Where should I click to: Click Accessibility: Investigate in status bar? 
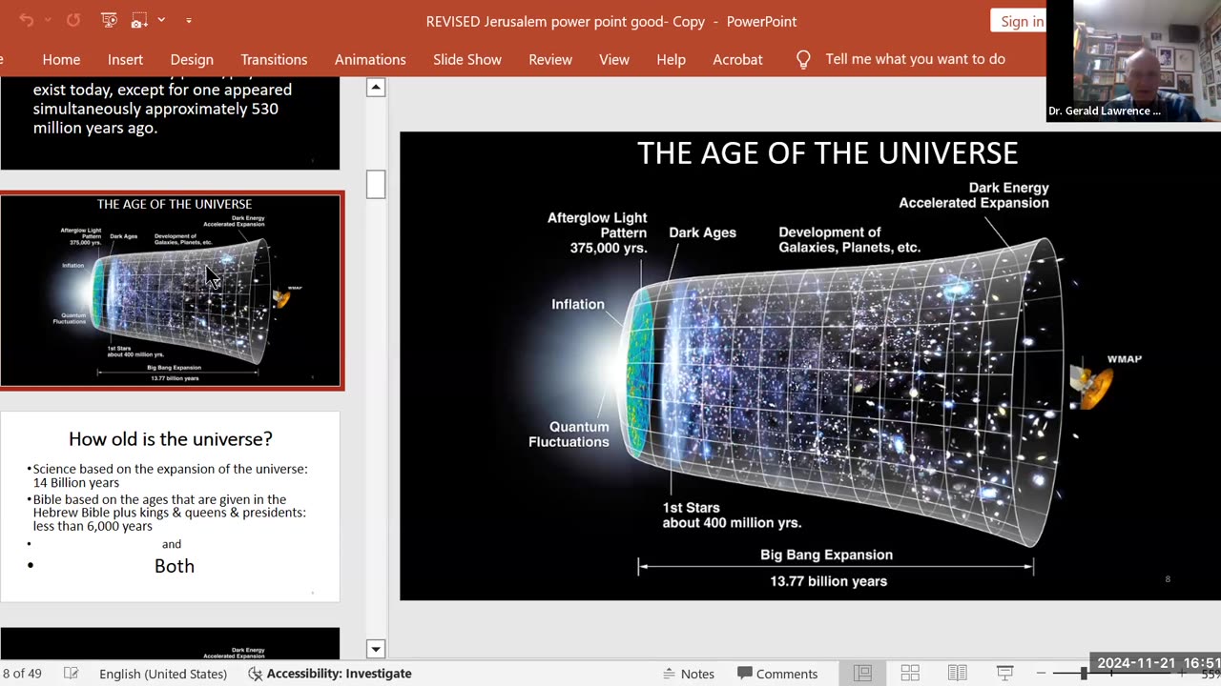[329, 674]
